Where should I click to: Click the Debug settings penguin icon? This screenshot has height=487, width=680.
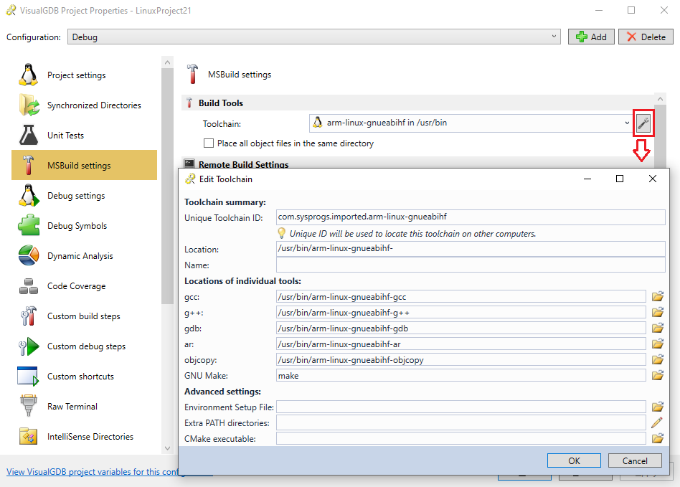(29, 195)
